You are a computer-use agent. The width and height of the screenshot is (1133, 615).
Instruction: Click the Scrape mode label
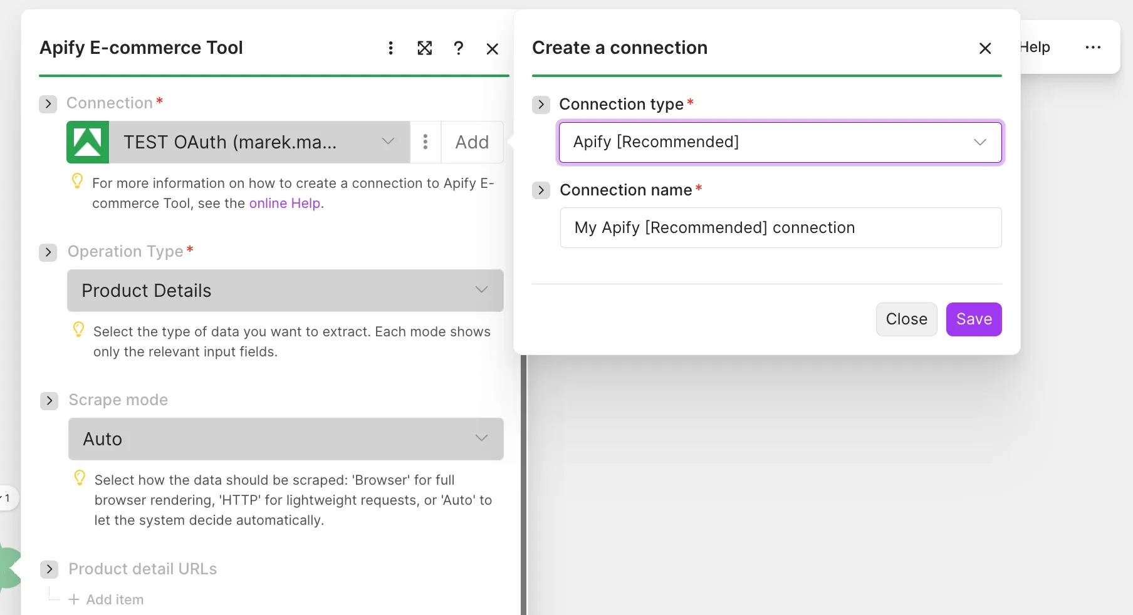point(118,400)
